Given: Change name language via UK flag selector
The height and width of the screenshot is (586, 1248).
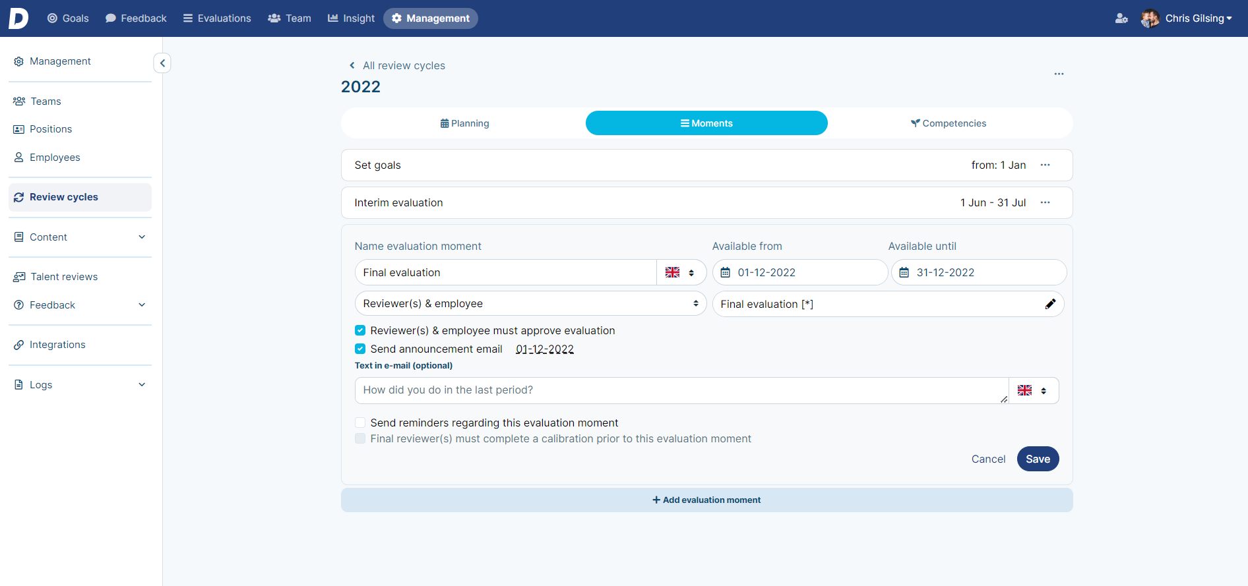Looking at the screenshot, I should pos(681,272).
